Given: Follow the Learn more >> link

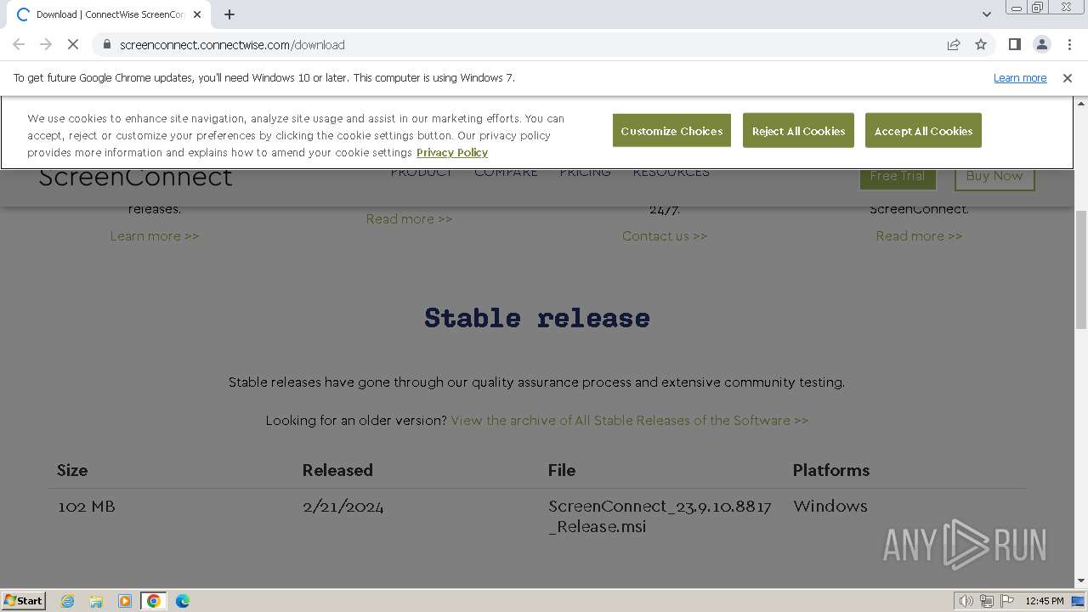Looking at the screenshot, I should (155, 236).
